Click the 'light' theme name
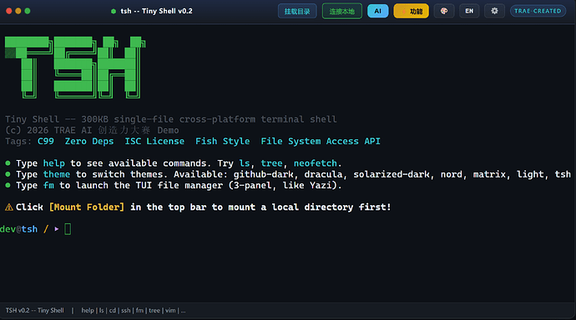This screenshot has height=320, width=576. 530,174
